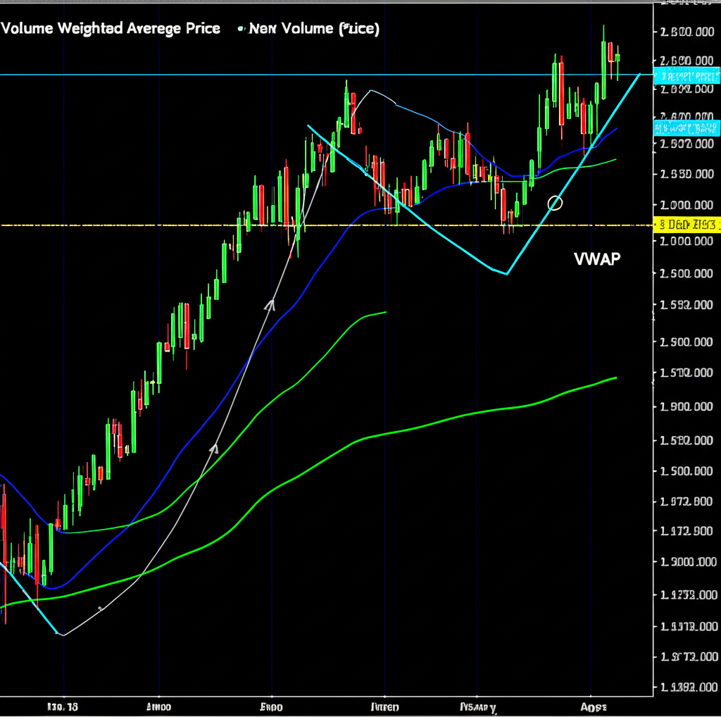The height and width of the screenshot is (717, 721).
Task: Click the Eroo label on the time axis
Action: tap(271, 706)
